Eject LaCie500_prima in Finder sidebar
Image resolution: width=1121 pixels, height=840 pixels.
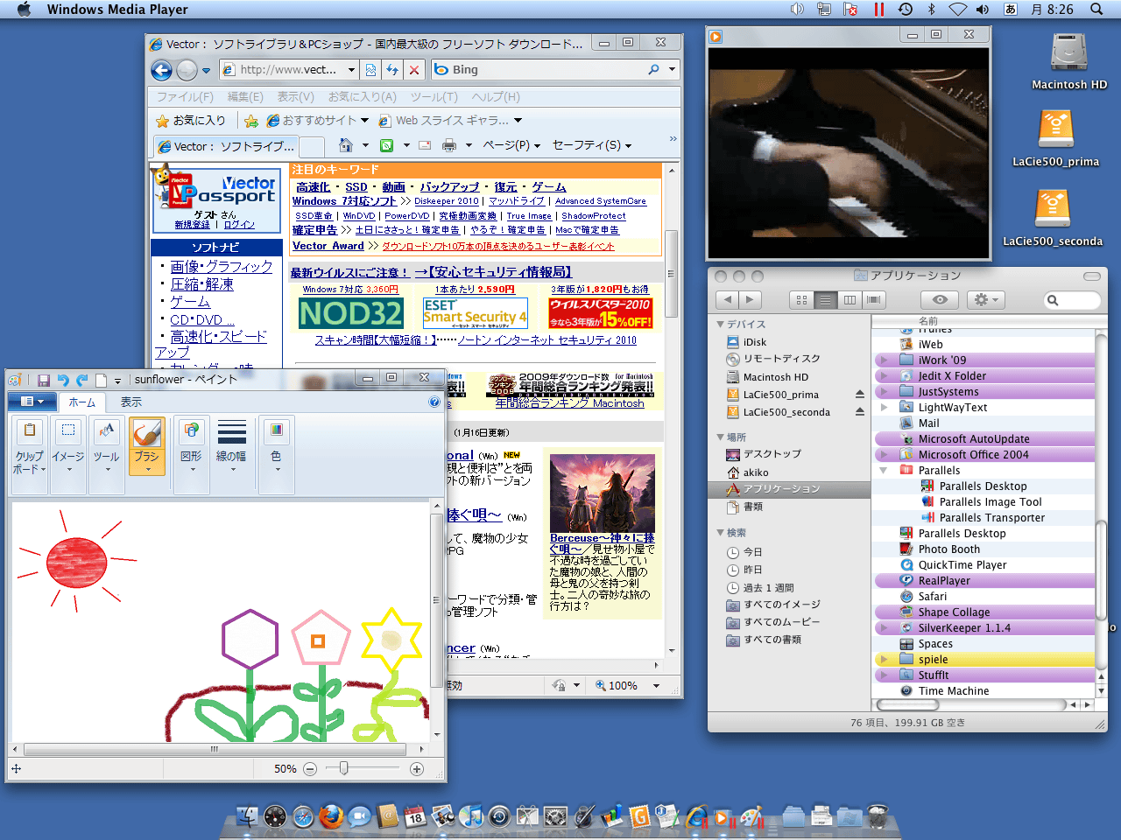[x=859, y=395]
